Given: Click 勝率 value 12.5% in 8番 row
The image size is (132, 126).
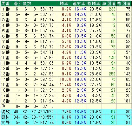Looking at the screenshot, I should 65,47.
